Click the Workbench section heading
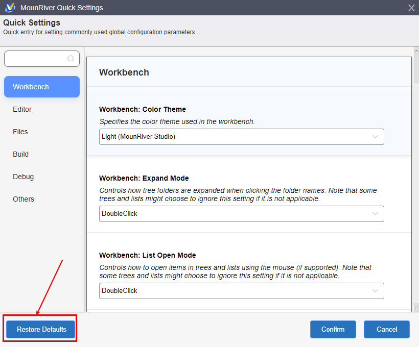 tap(124, 72)
